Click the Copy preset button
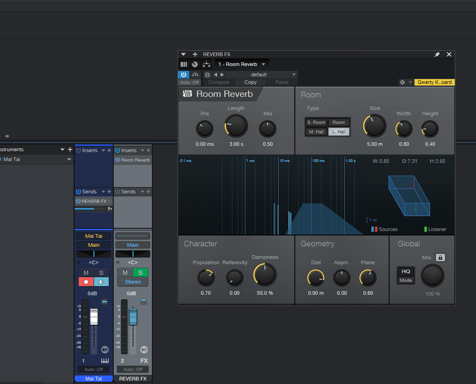Screen dimensions: 476x384 (x=250, y=82)
